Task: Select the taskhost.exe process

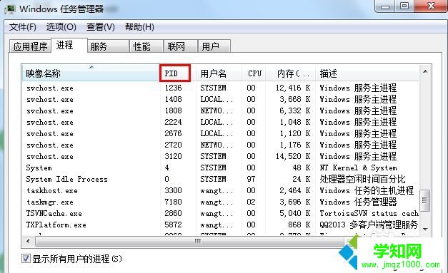Action: click(221, 190)
